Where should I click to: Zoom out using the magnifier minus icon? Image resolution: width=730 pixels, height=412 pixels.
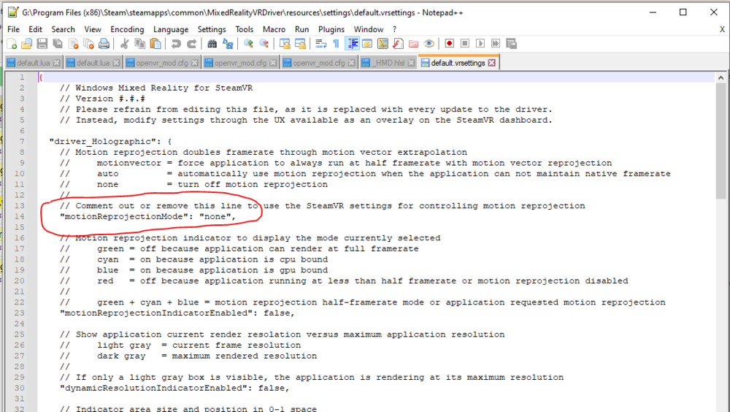264,44
